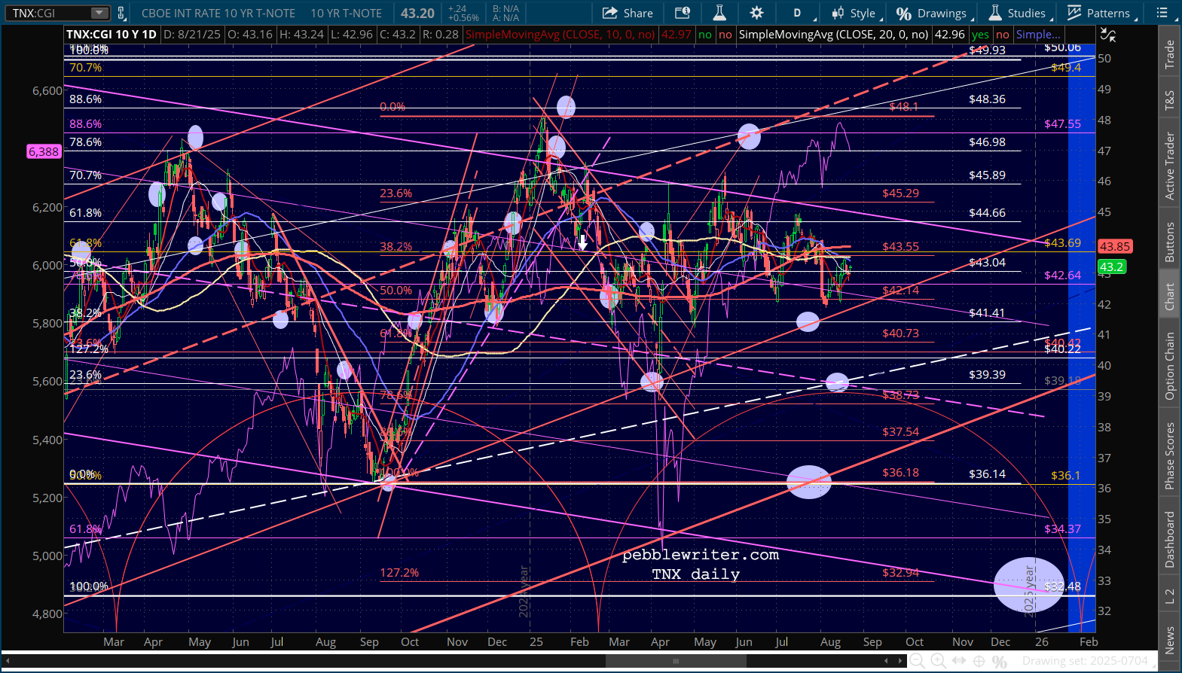Image resolution: width=1182 pixels, height=673 pixels.
Task: Click the white $46.98 level label
Action: coord(987,142)
